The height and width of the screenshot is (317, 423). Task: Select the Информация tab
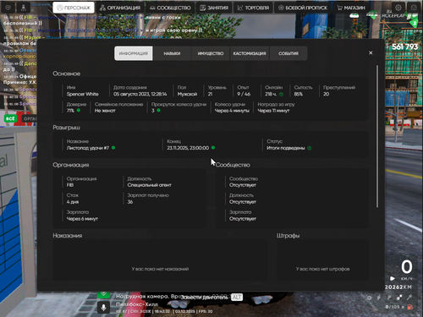coord(134,53)
